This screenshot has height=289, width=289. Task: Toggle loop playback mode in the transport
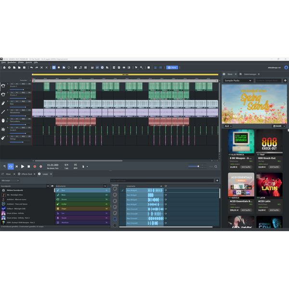11,167
